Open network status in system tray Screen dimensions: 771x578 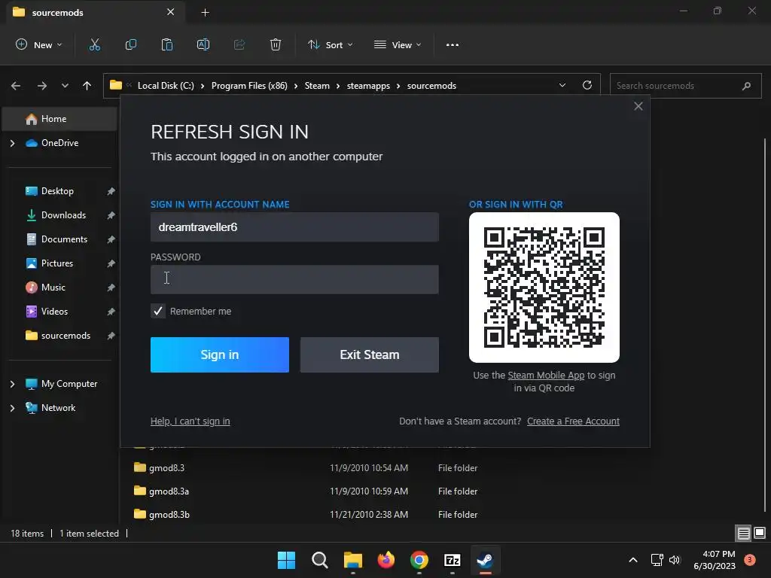[657, 560]
